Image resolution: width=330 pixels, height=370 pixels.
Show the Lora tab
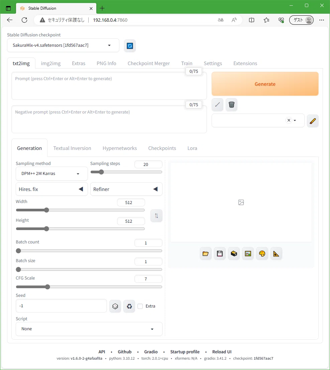tap(192, 148)
